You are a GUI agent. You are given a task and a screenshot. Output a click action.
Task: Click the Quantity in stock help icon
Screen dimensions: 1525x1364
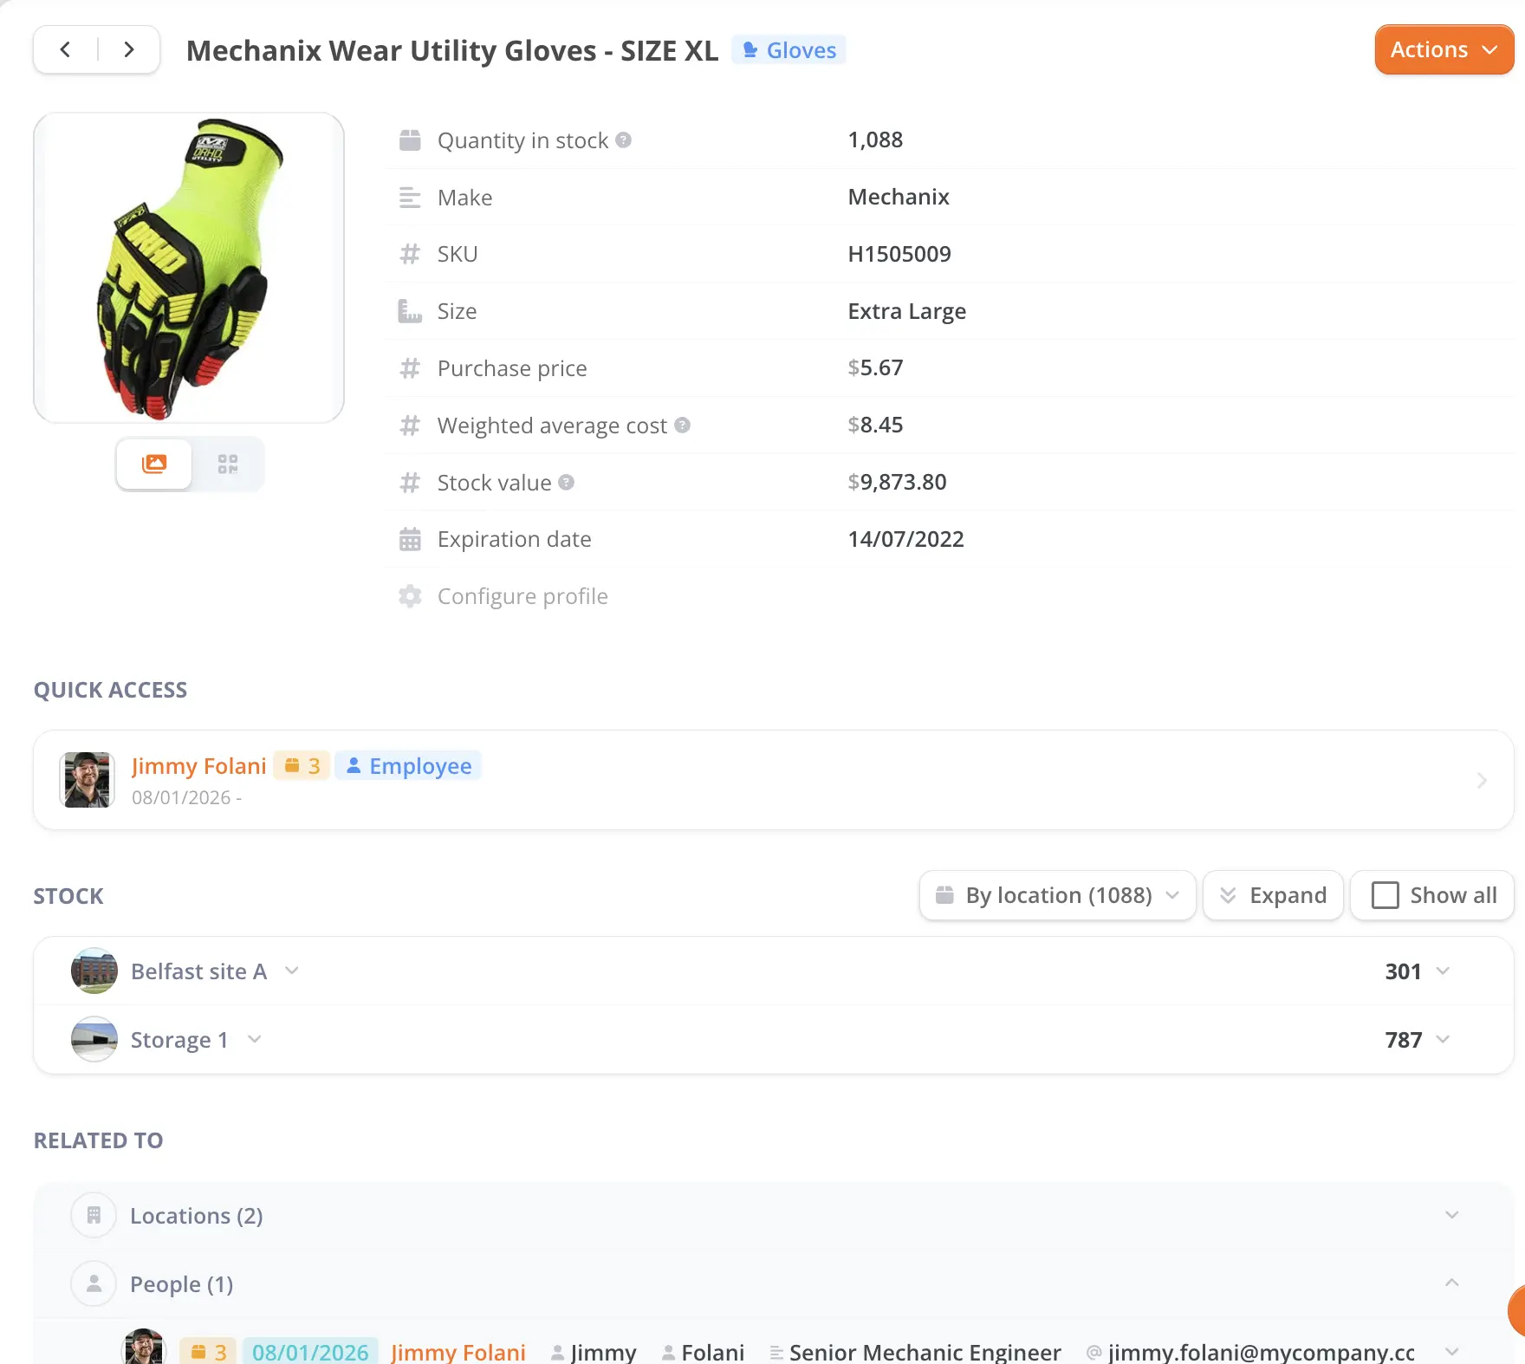(623, 140)
